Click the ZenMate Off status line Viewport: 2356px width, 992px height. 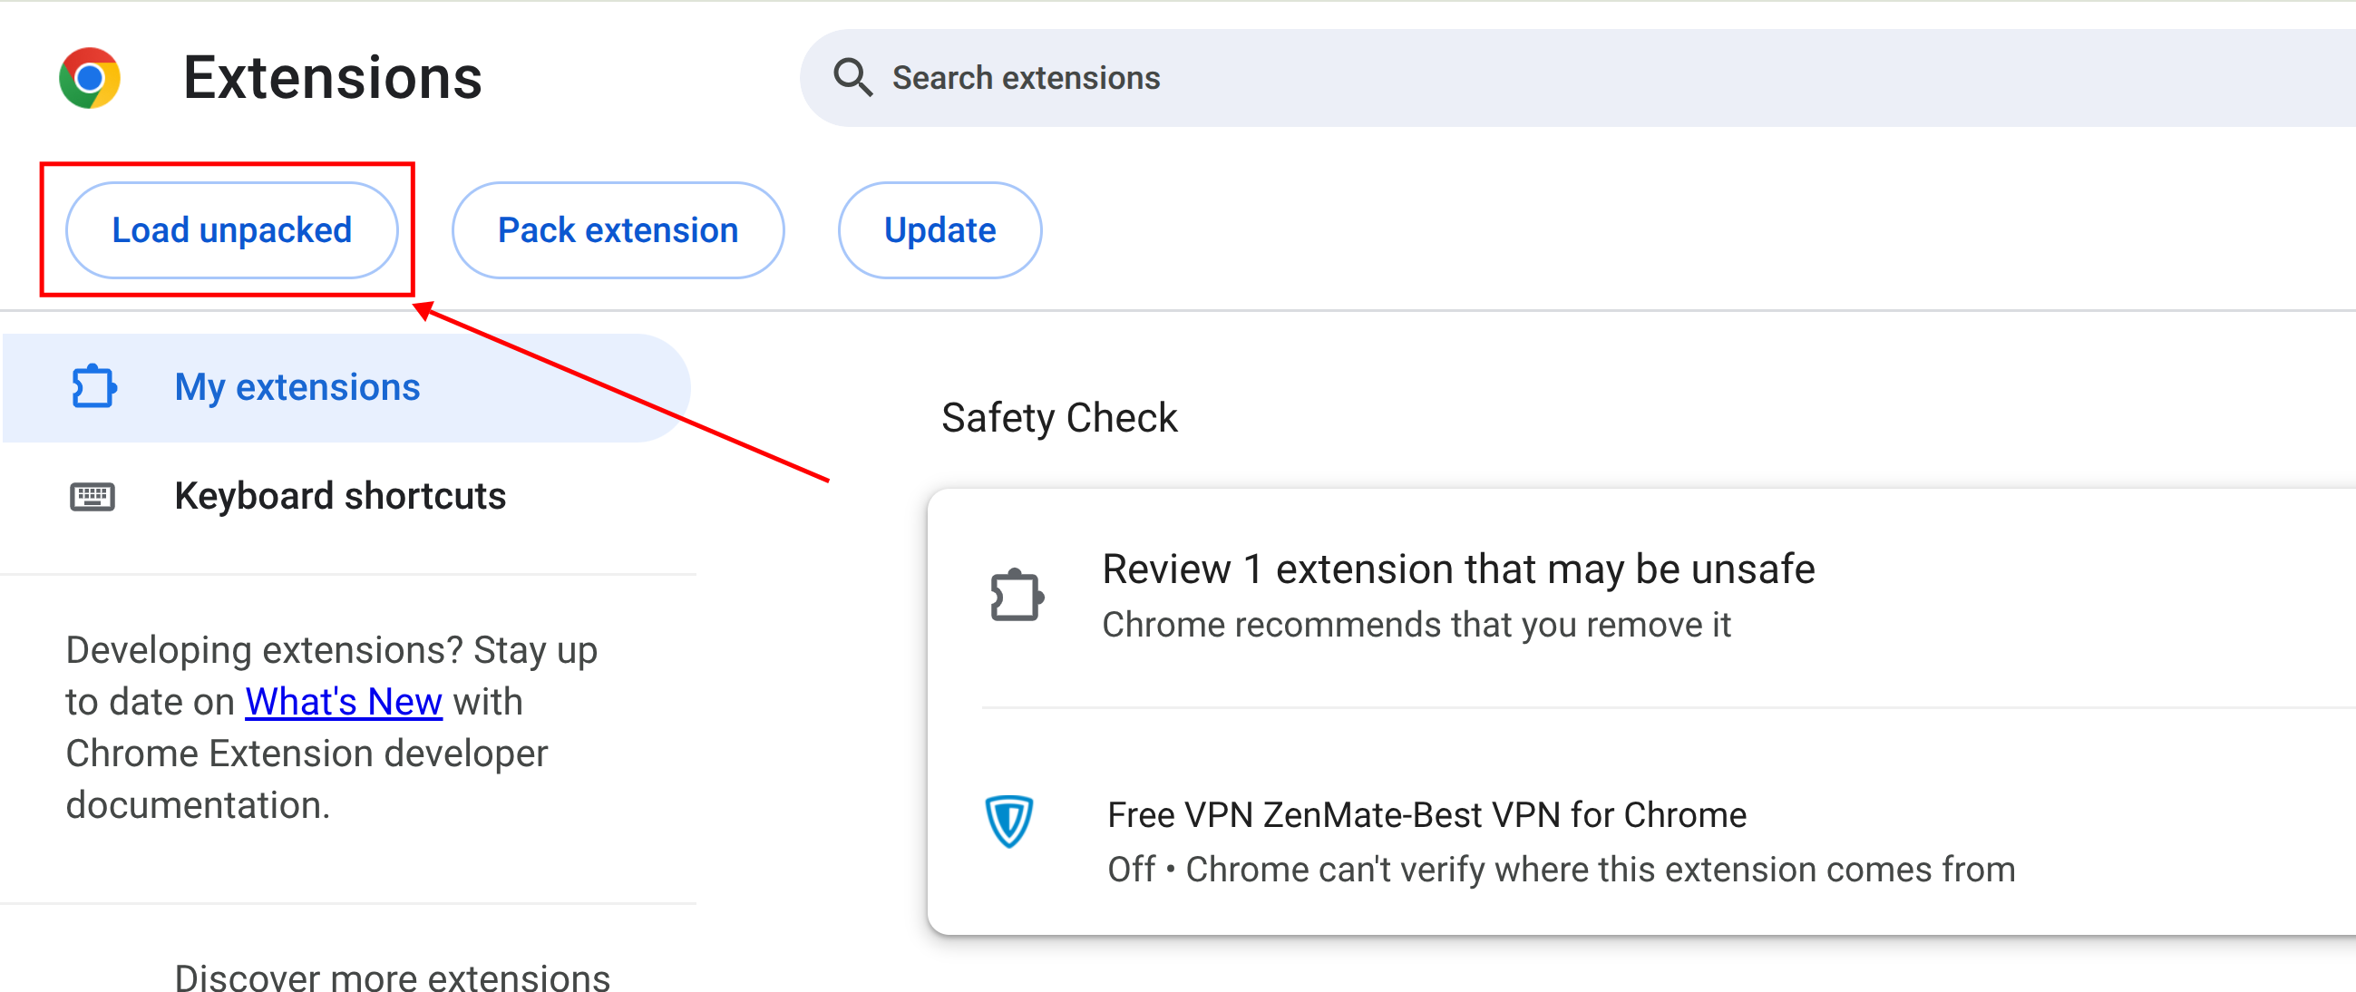point(1562,870)
